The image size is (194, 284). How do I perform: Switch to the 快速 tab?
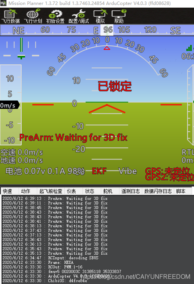(x=8, y=191)
